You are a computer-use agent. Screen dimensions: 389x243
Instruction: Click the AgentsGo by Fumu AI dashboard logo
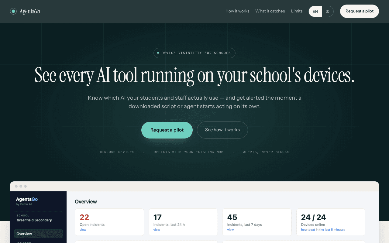tap(27, 201)
